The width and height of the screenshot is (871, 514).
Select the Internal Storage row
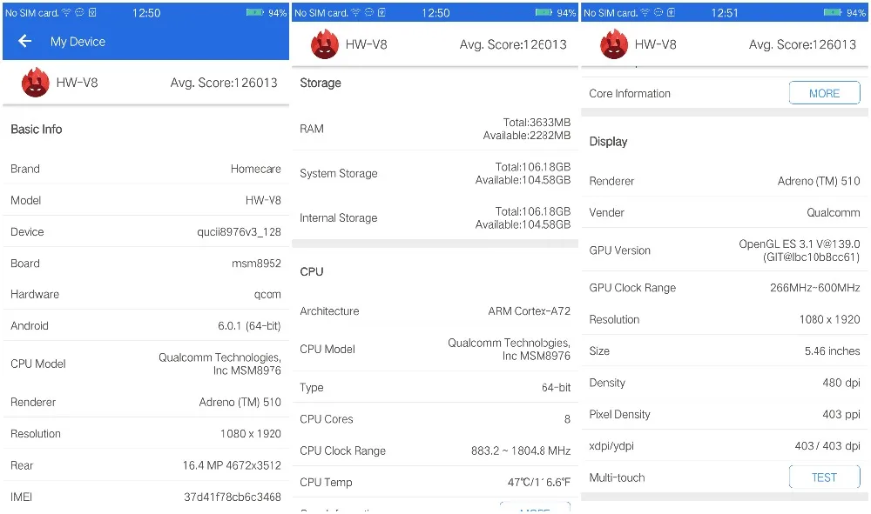click(435, 218)
